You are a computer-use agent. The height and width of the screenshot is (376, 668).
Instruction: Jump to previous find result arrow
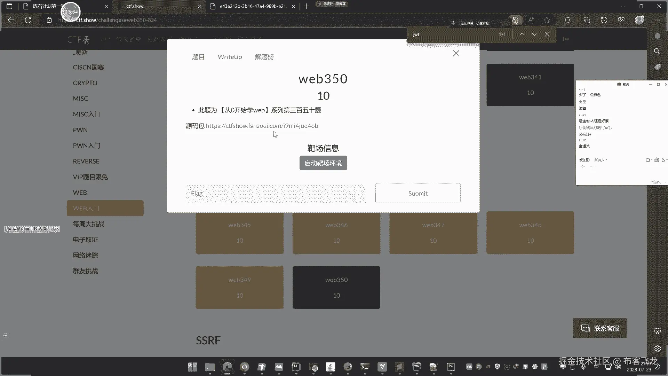522,34
